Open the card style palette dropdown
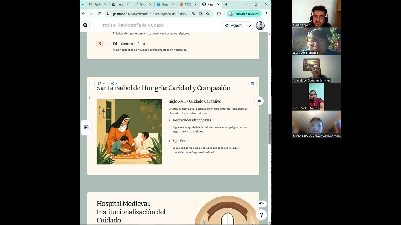 pyautogui.click(x=102, y=83)
